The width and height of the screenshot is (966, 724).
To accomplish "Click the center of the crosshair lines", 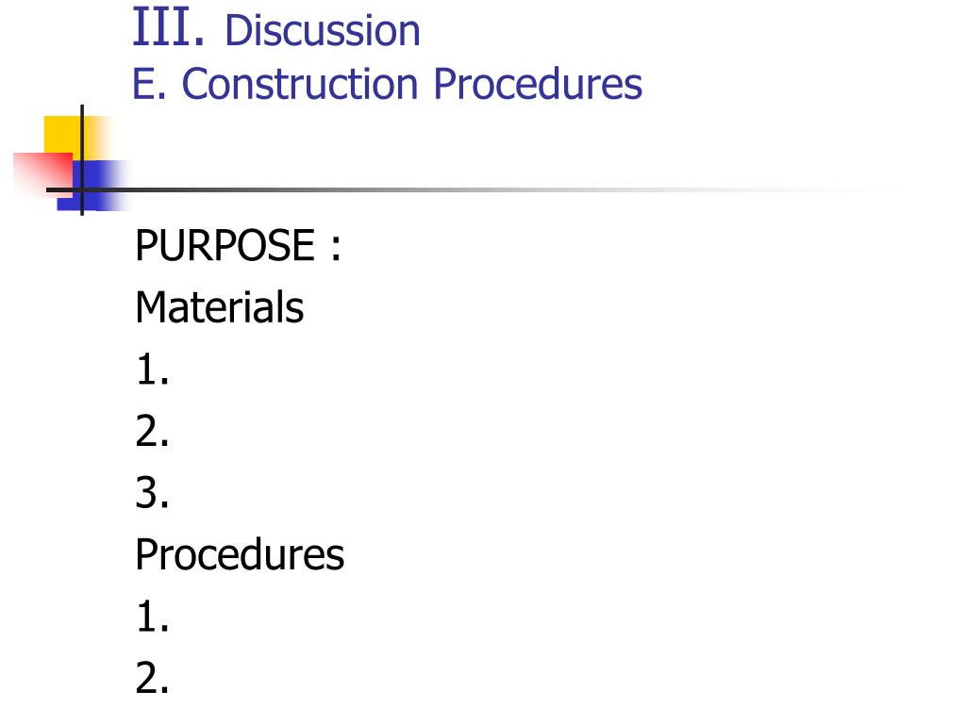I will point(82,189).
